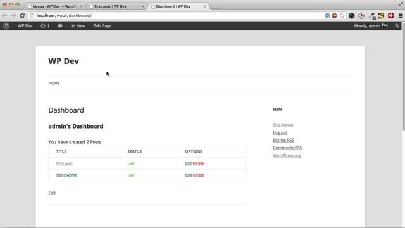The width and height of the screenshot is (405, 228).
Task: Click the red Adblock extension icon
Action: [335, 15]
